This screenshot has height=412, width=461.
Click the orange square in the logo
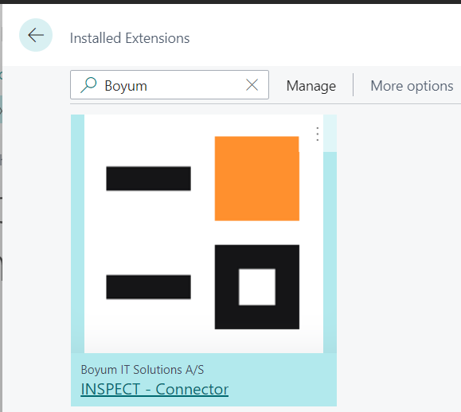(x=257, y=178)
